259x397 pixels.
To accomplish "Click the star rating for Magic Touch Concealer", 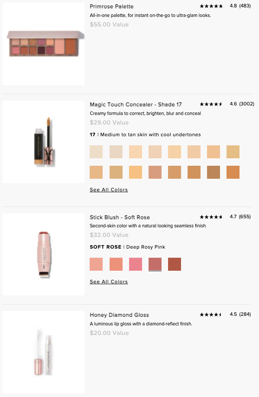I will [211, 104].
